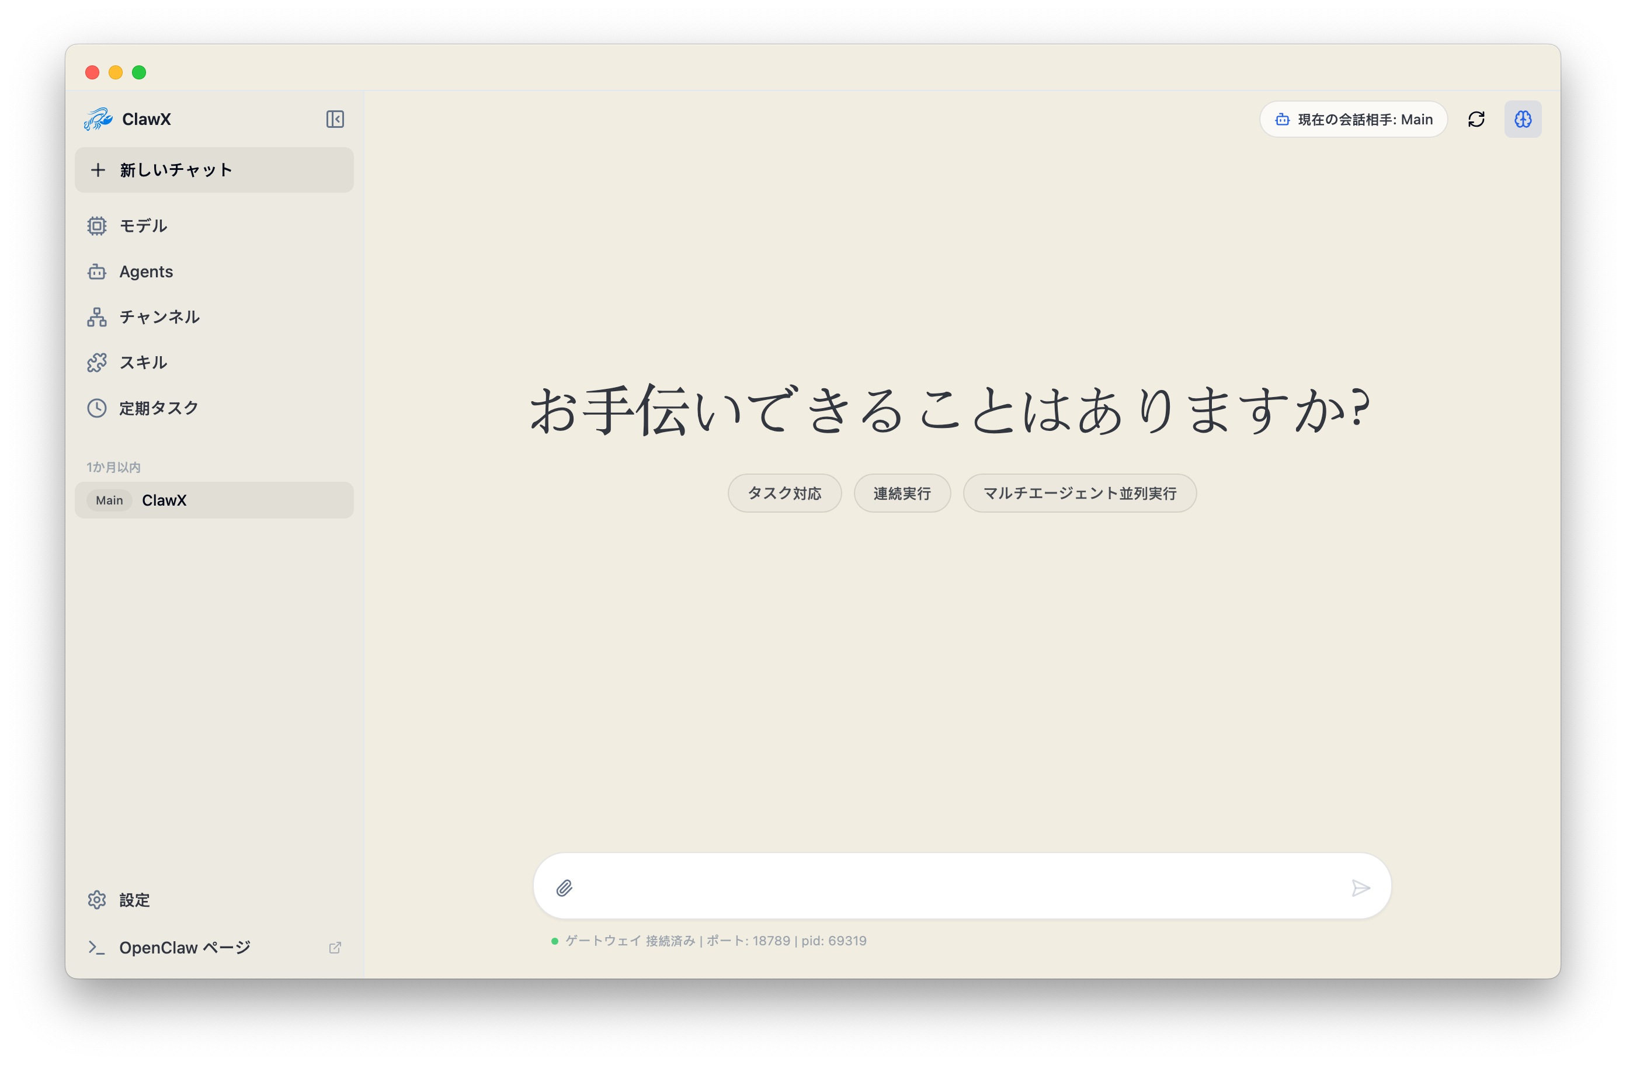Open the Agents section
The image size is (1626, 1065).
tap(145, 272)
